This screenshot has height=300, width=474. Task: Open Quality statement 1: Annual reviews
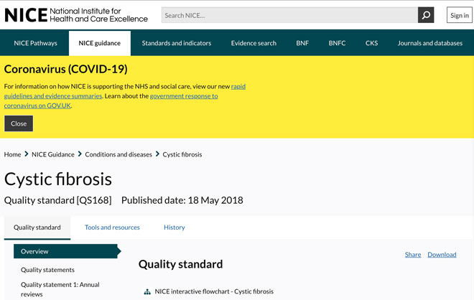coord(60,289)
